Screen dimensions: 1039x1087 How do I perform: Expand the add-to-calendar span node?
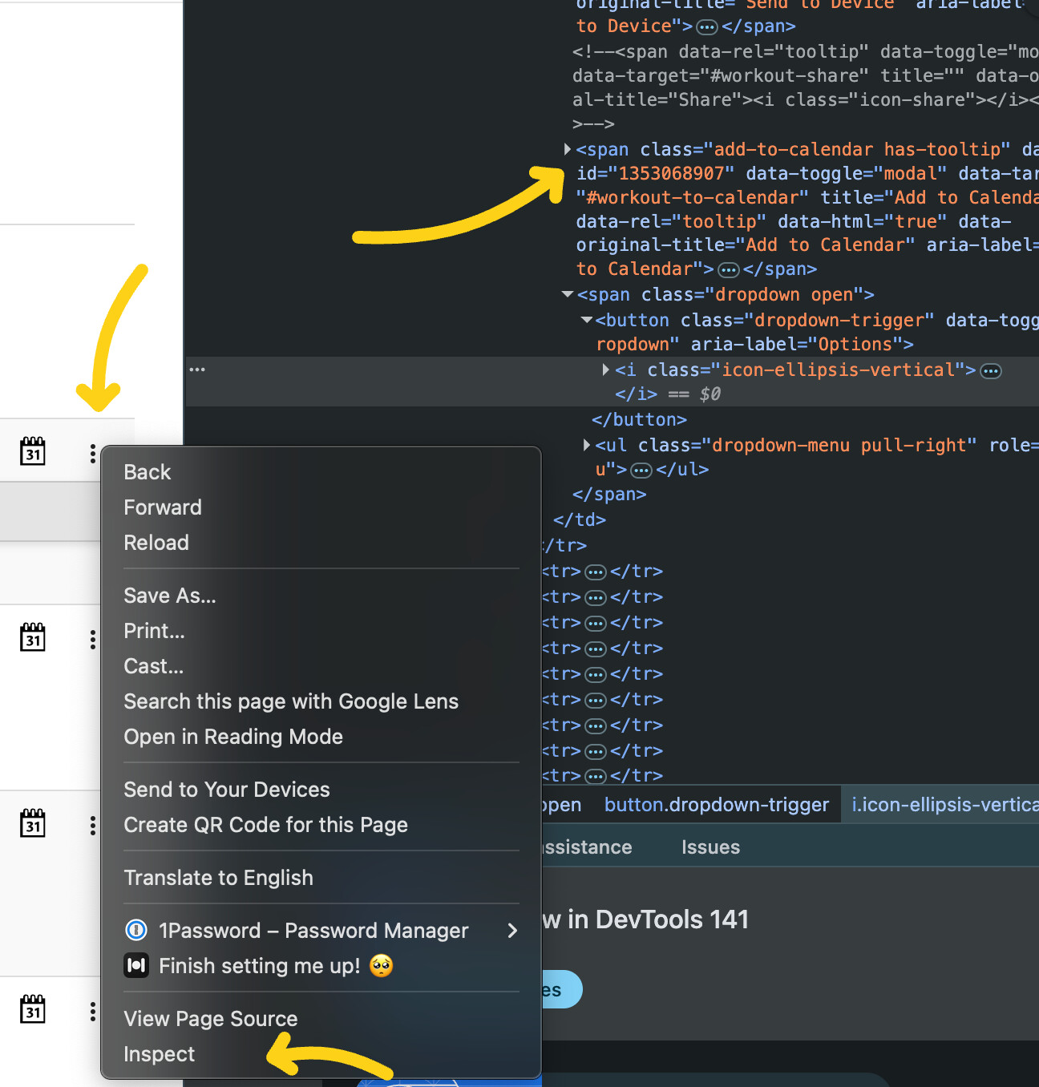click(568, 149)
